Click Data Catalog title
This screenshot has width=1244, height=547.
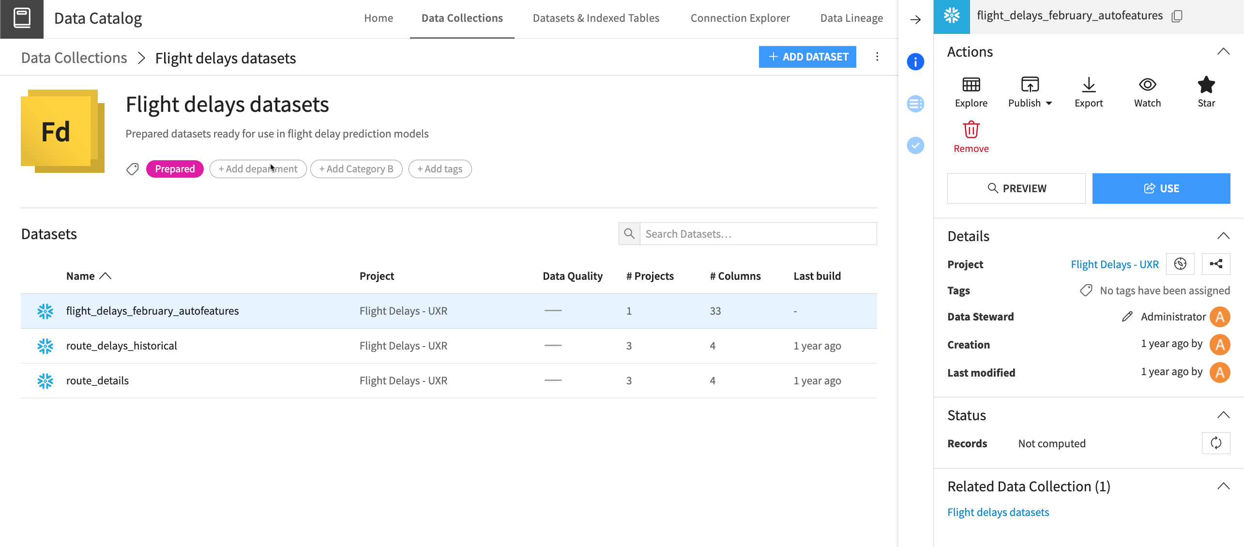point(98,18)
